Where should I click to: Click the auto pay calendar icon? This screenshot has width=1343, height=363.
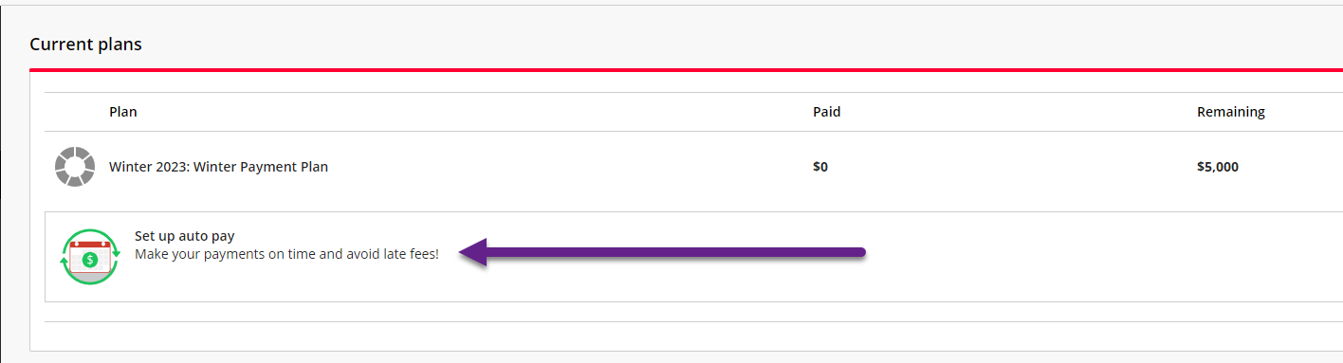click(90, 257)
